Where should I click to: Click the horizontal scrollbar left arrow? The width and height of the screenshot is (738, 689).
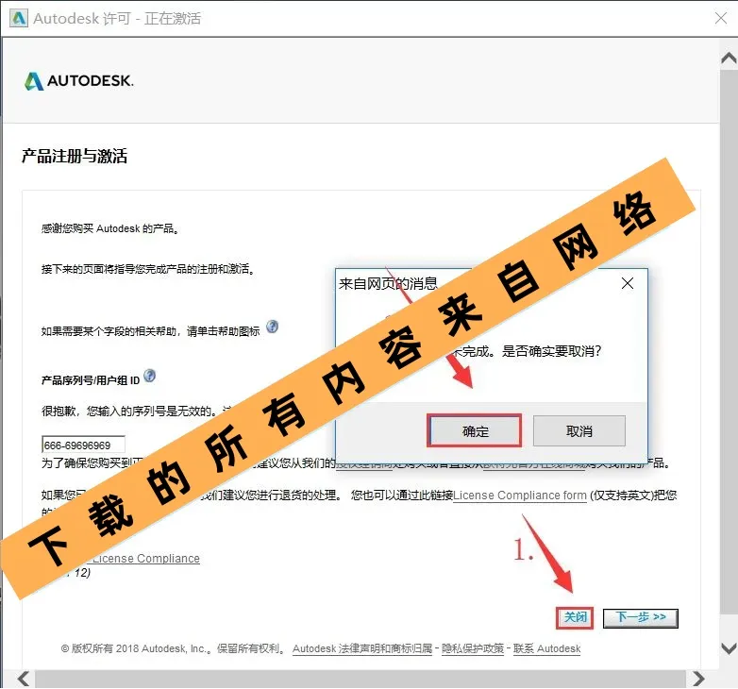[x=24, y=679]
